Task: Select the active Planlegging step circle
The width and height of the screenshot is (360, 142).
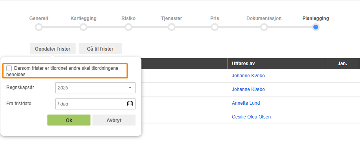Action: tap(316, 27)
